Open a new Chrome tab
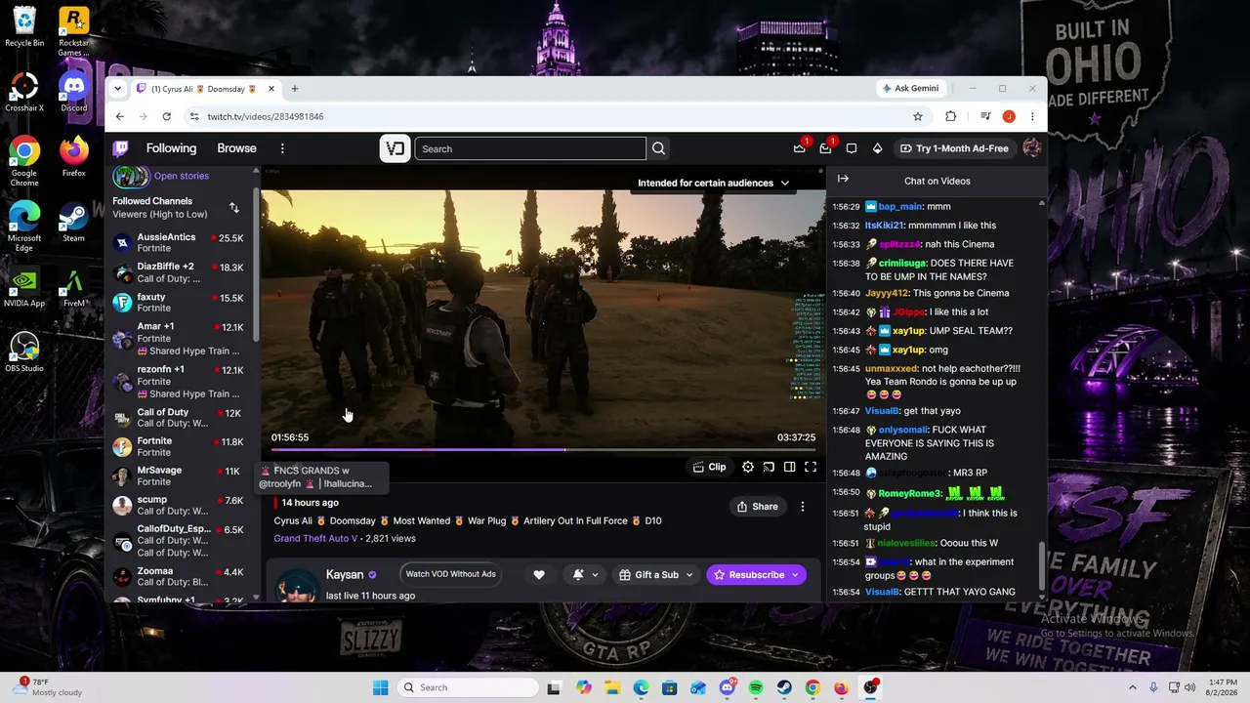 [294, 89]
